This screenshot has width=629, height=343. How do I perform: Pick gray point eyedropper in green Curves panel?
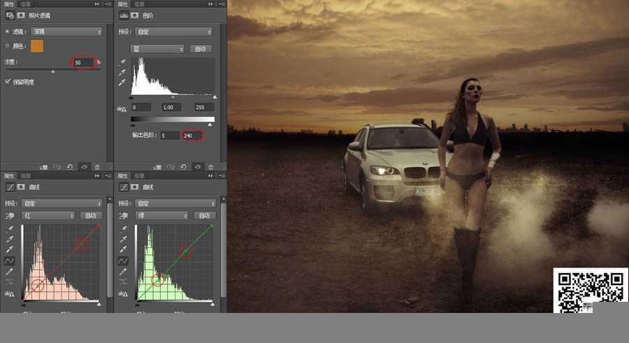click(123, 239)
